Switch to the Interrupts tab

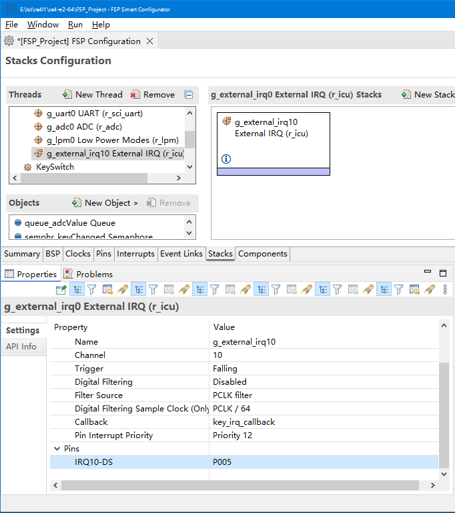point(135,254)
